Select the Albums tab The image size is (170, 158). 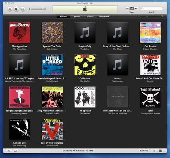click(x=63, y=16)
